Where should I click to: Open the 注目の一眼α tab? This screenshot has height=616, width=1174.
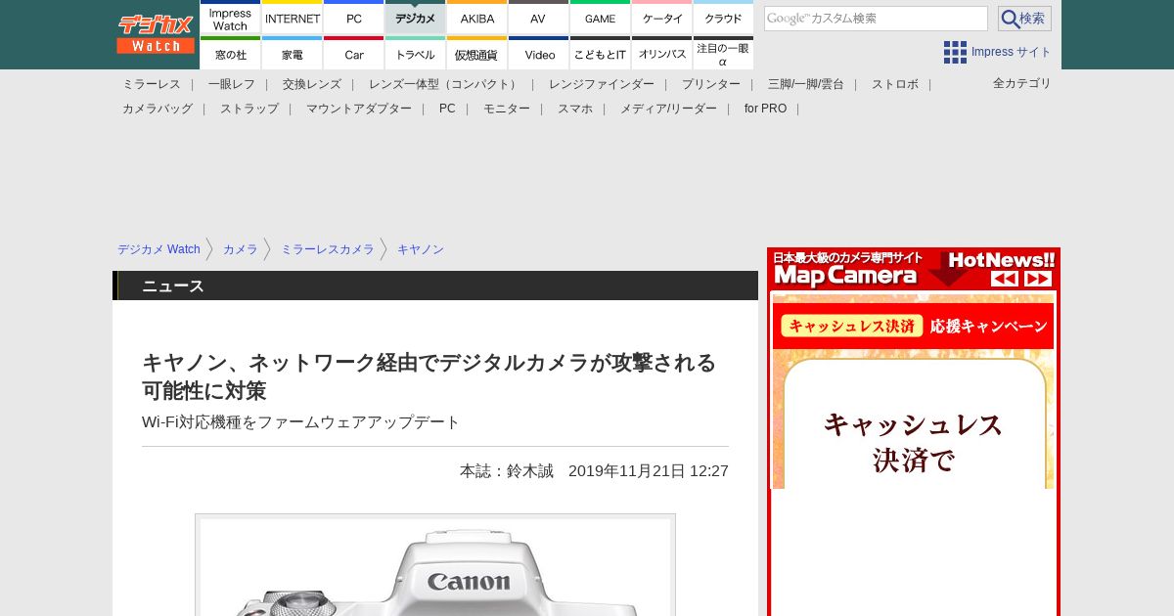pyautogui.click(x=724, y=53)
